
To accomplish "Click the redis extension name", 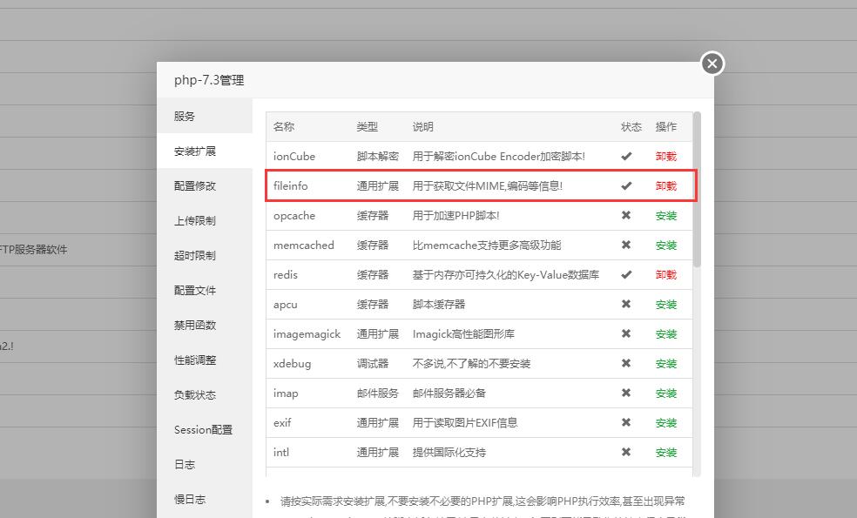I will point(286,275).
